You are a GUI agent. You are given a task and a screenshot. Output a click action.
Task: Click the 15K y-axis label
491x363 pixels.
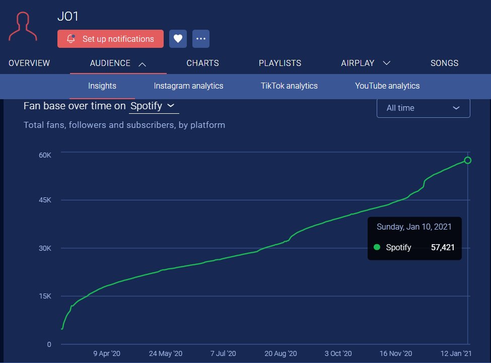tap(45, 296)
